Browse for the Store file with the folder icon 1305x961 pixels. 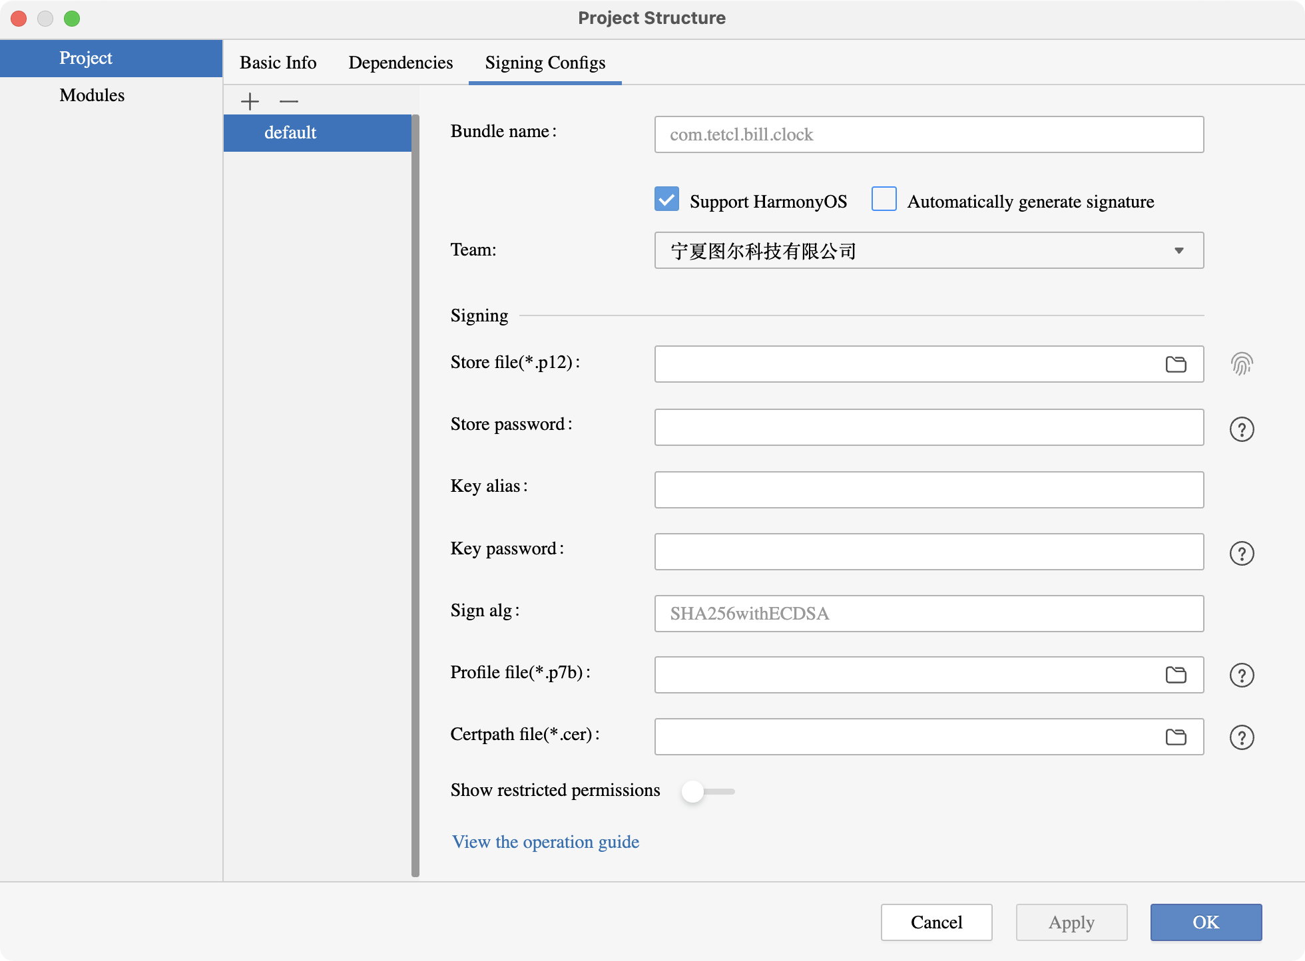(x=1176, y=364)
